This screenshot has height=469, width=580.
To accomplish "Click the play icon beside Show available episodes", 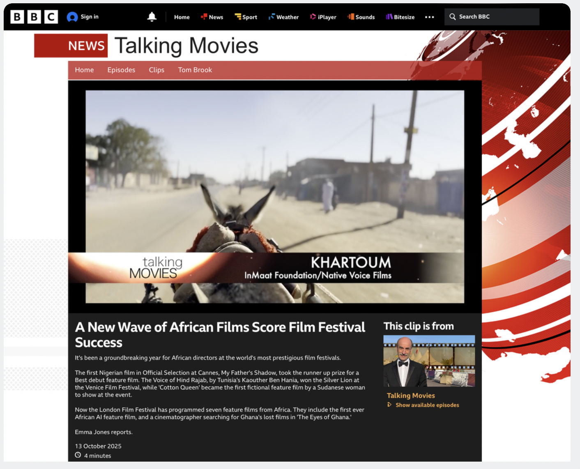I will (x=389, y=405).
